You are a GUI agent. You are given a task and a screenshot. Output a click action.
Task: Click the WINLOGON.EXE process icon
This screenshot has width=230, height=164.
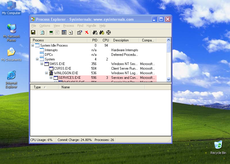click(51, 73)
